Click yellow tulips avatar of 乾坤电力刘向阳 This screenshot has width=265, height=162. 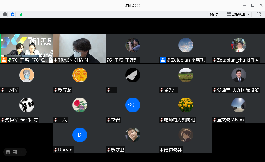186,105
